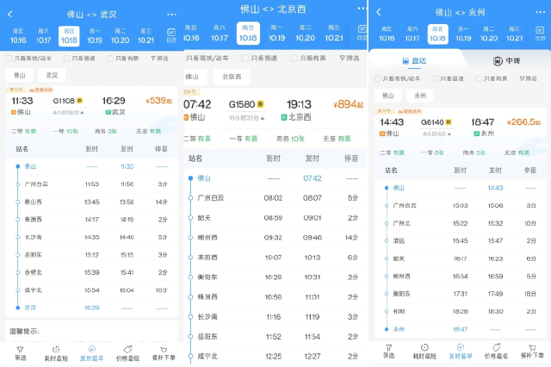Select 衡山西 stop row of G1108
Screen dimensions: 551x367
click(x=92, y=202)
